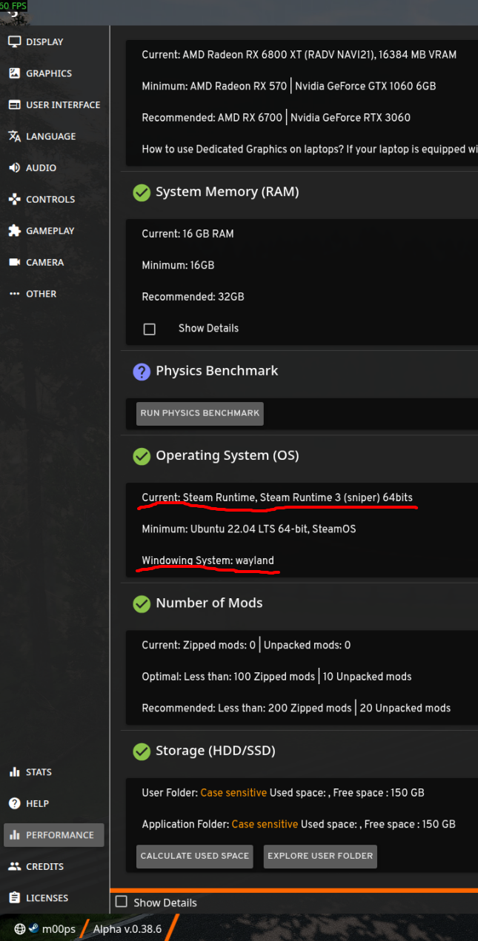This screenshot has width=478, height=941.
Task: Click the 60 FPS counter
Action: (13, 5)
